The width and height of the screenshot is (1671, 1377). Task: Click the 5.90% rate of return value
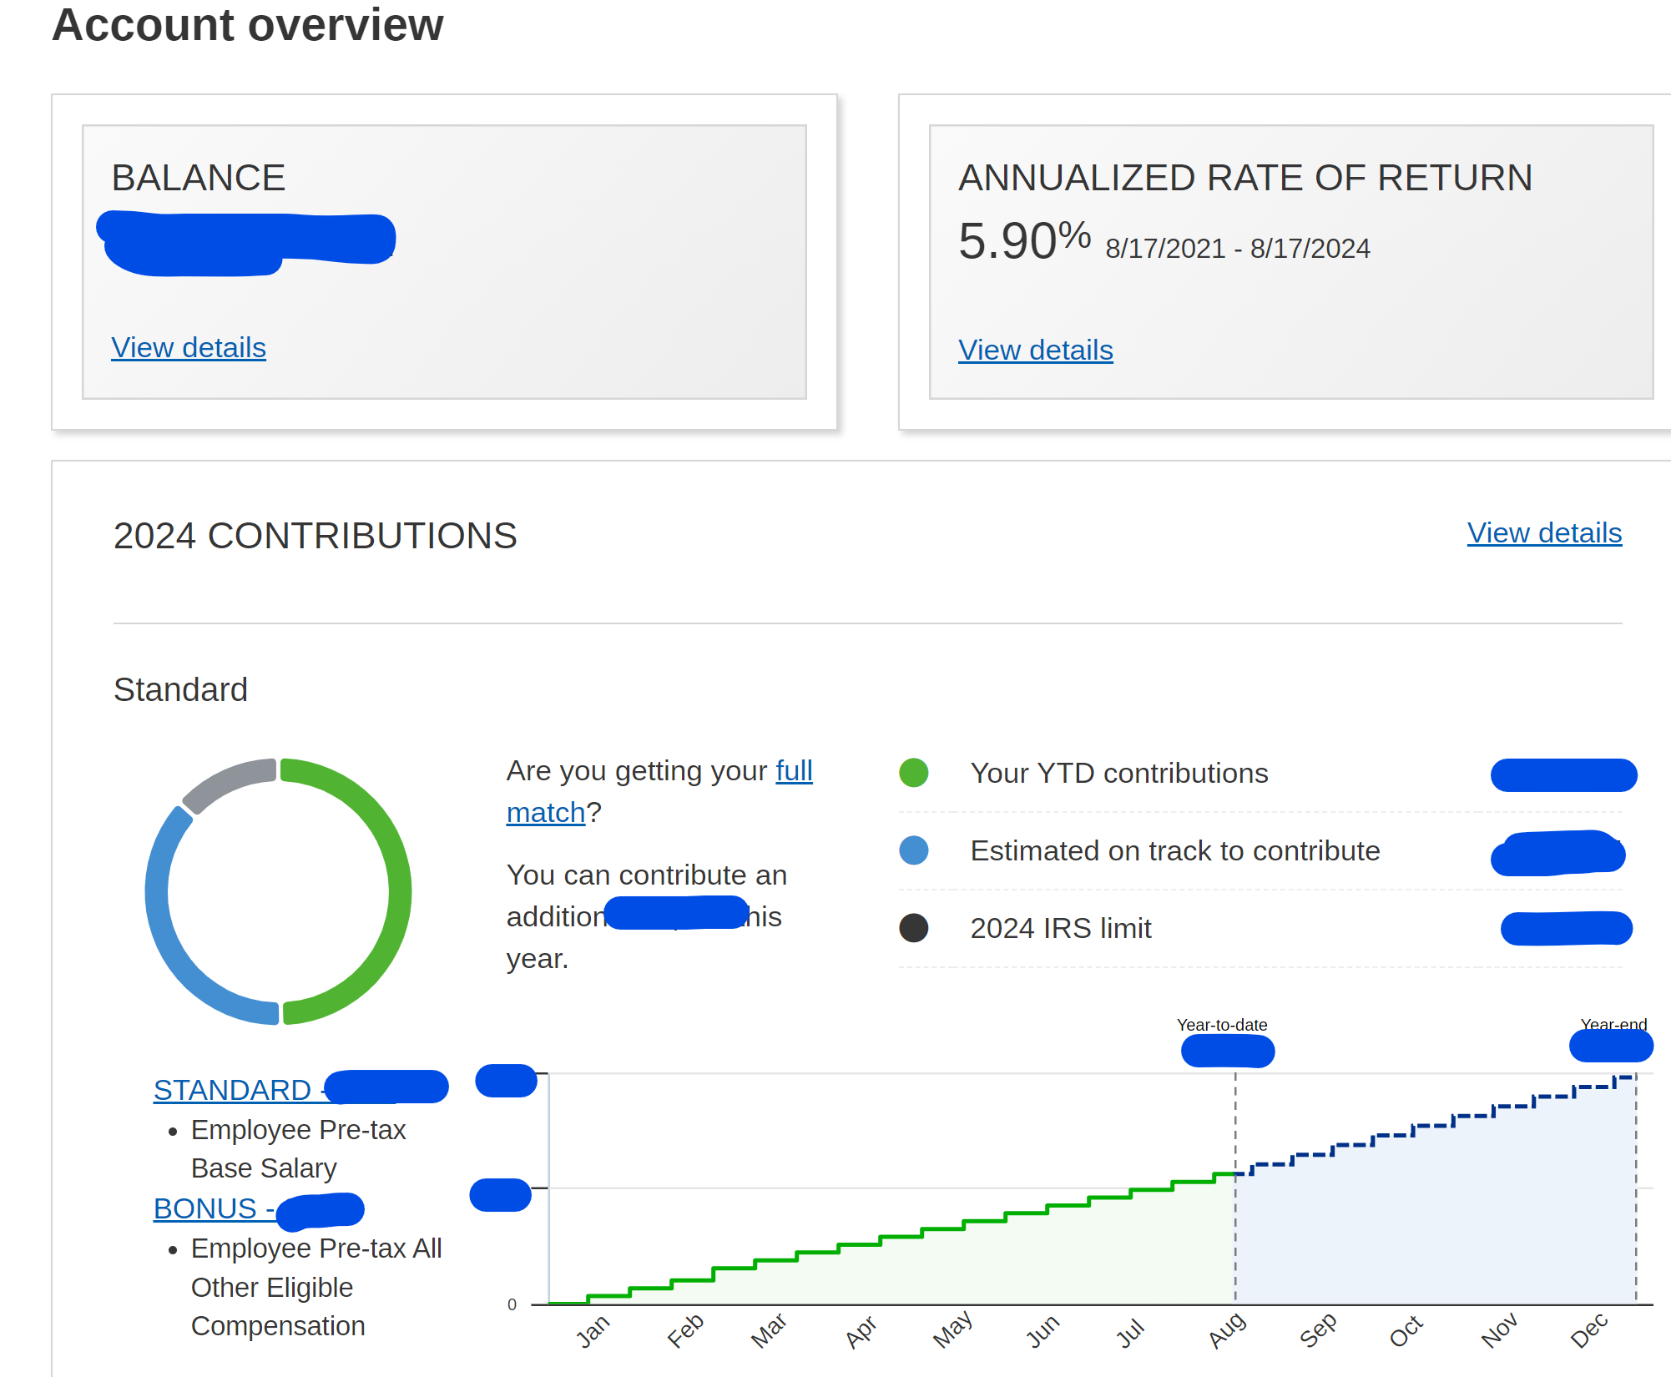(x=1023, y=241)
